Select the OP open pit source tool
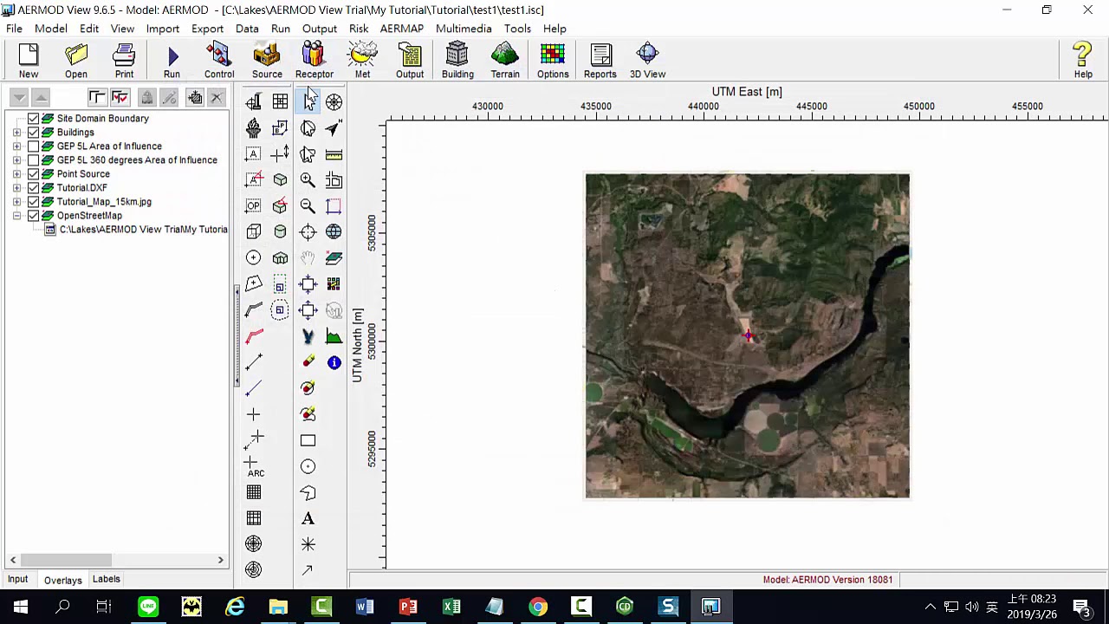1109x624 pixels. click(x=253, y=206)
